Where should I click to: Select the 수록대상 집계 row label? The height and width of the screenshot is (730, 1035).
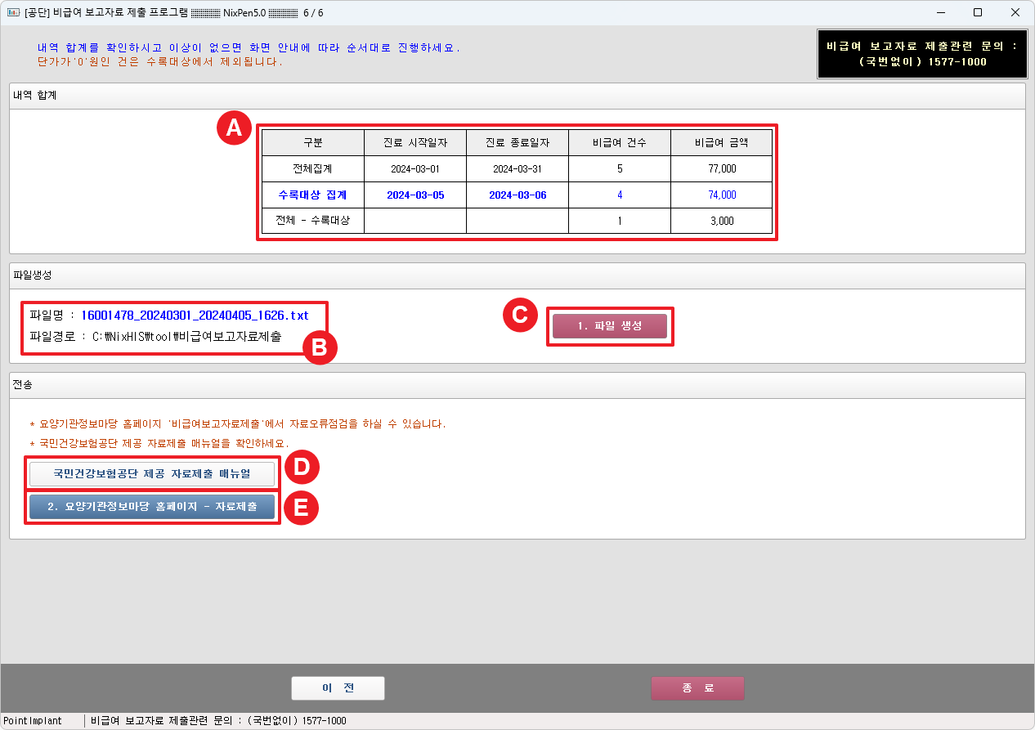click(x=312, y=195)
